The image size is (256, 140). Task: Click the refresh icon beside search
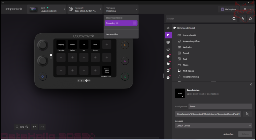point(250,19)
